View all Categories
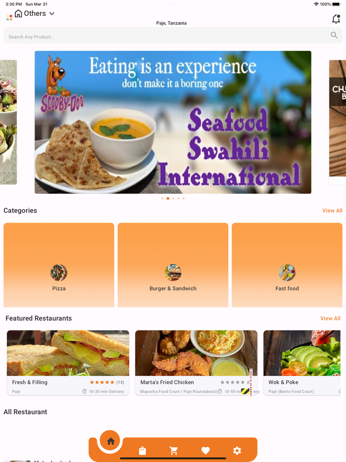346x462 pixels. point(332,210)
